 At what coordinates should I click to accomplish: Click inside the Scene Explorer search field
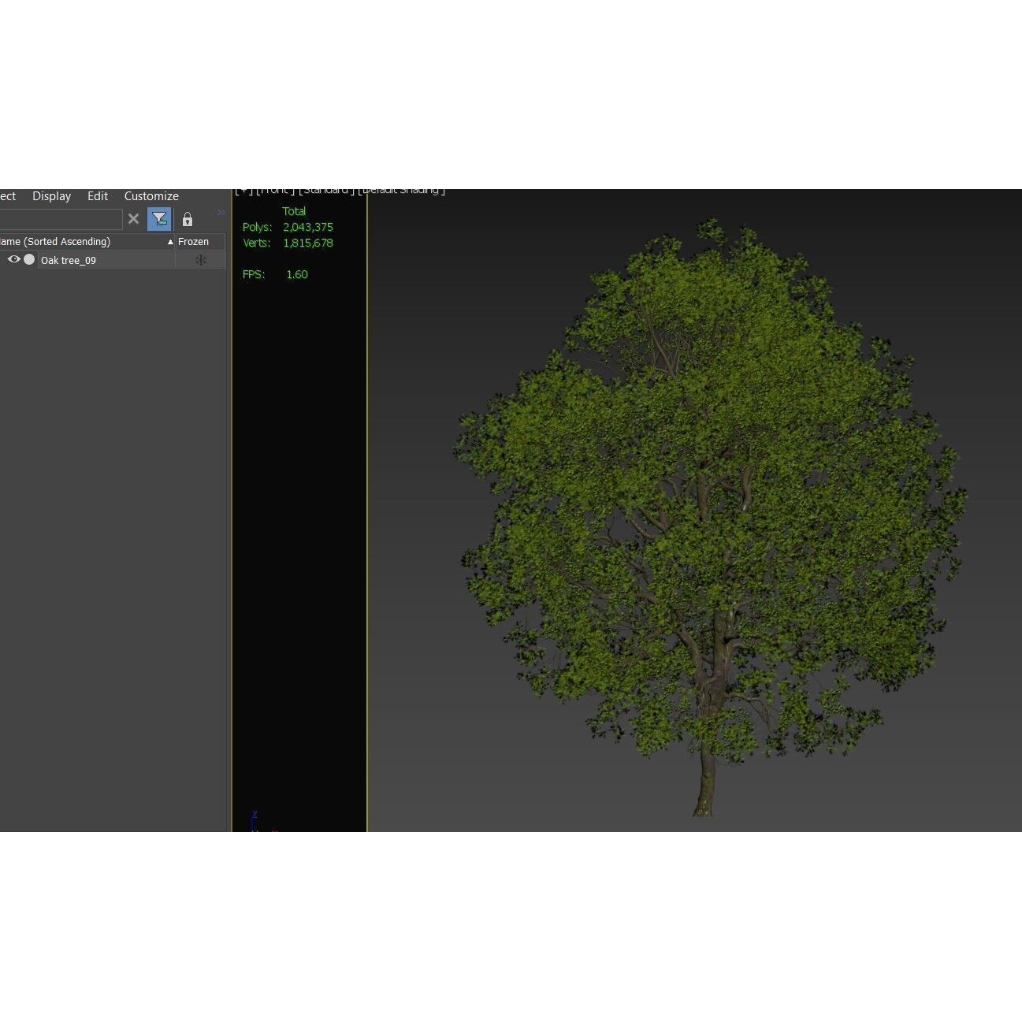click(x=63, y=218)
